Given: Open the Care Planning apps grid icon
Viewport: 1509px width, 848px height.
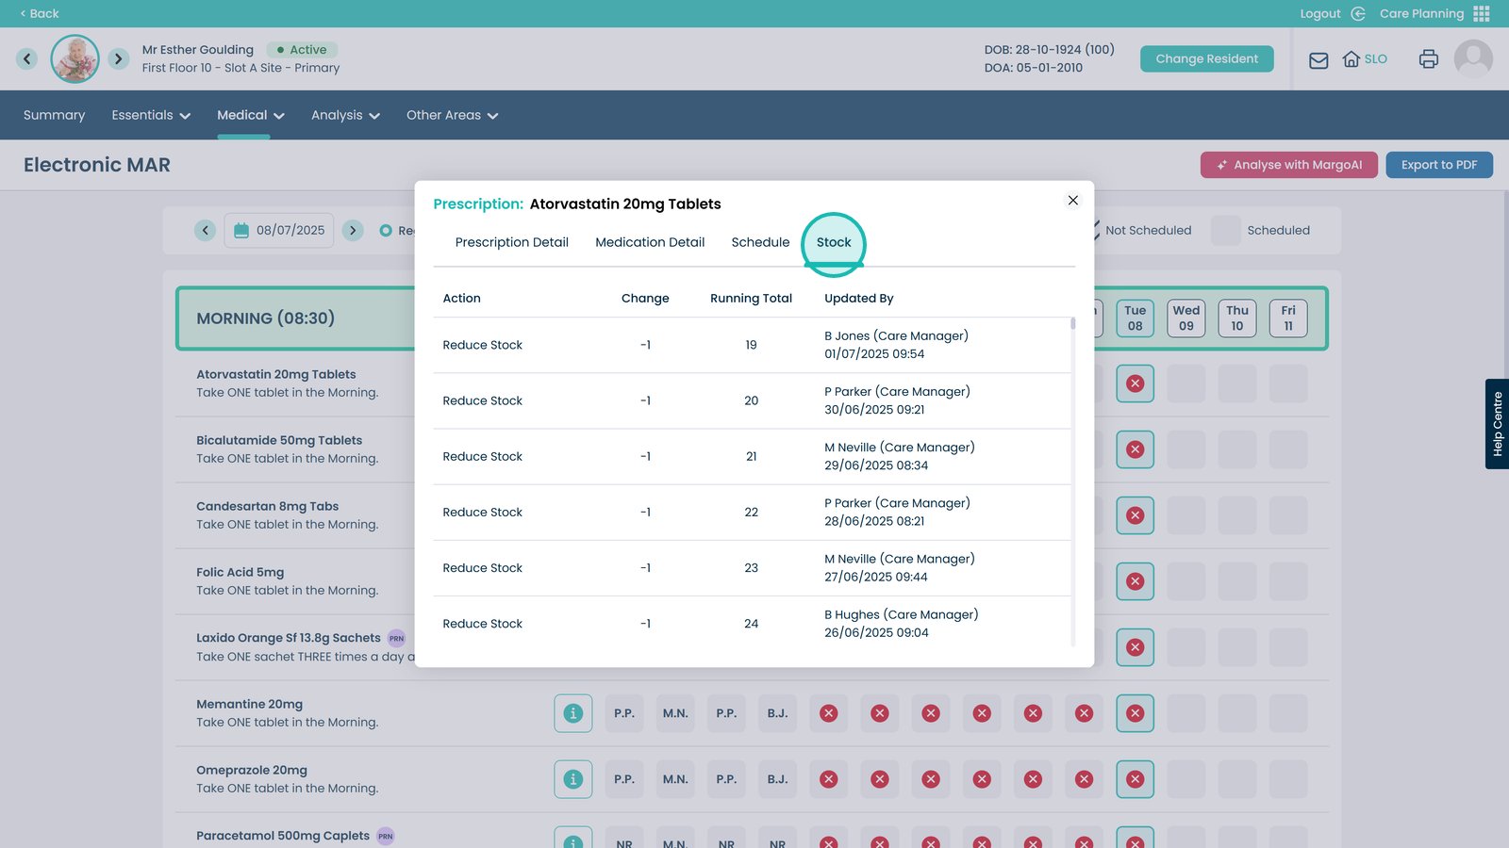Looking at the screenshot, I should click(1482, 14).
